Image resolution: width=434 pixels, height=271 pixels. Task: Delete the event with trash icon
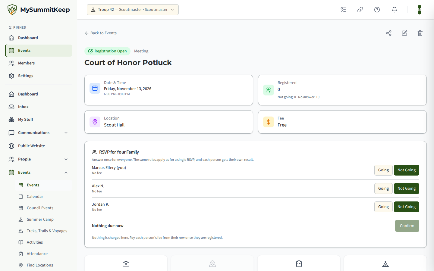point(420,33)
